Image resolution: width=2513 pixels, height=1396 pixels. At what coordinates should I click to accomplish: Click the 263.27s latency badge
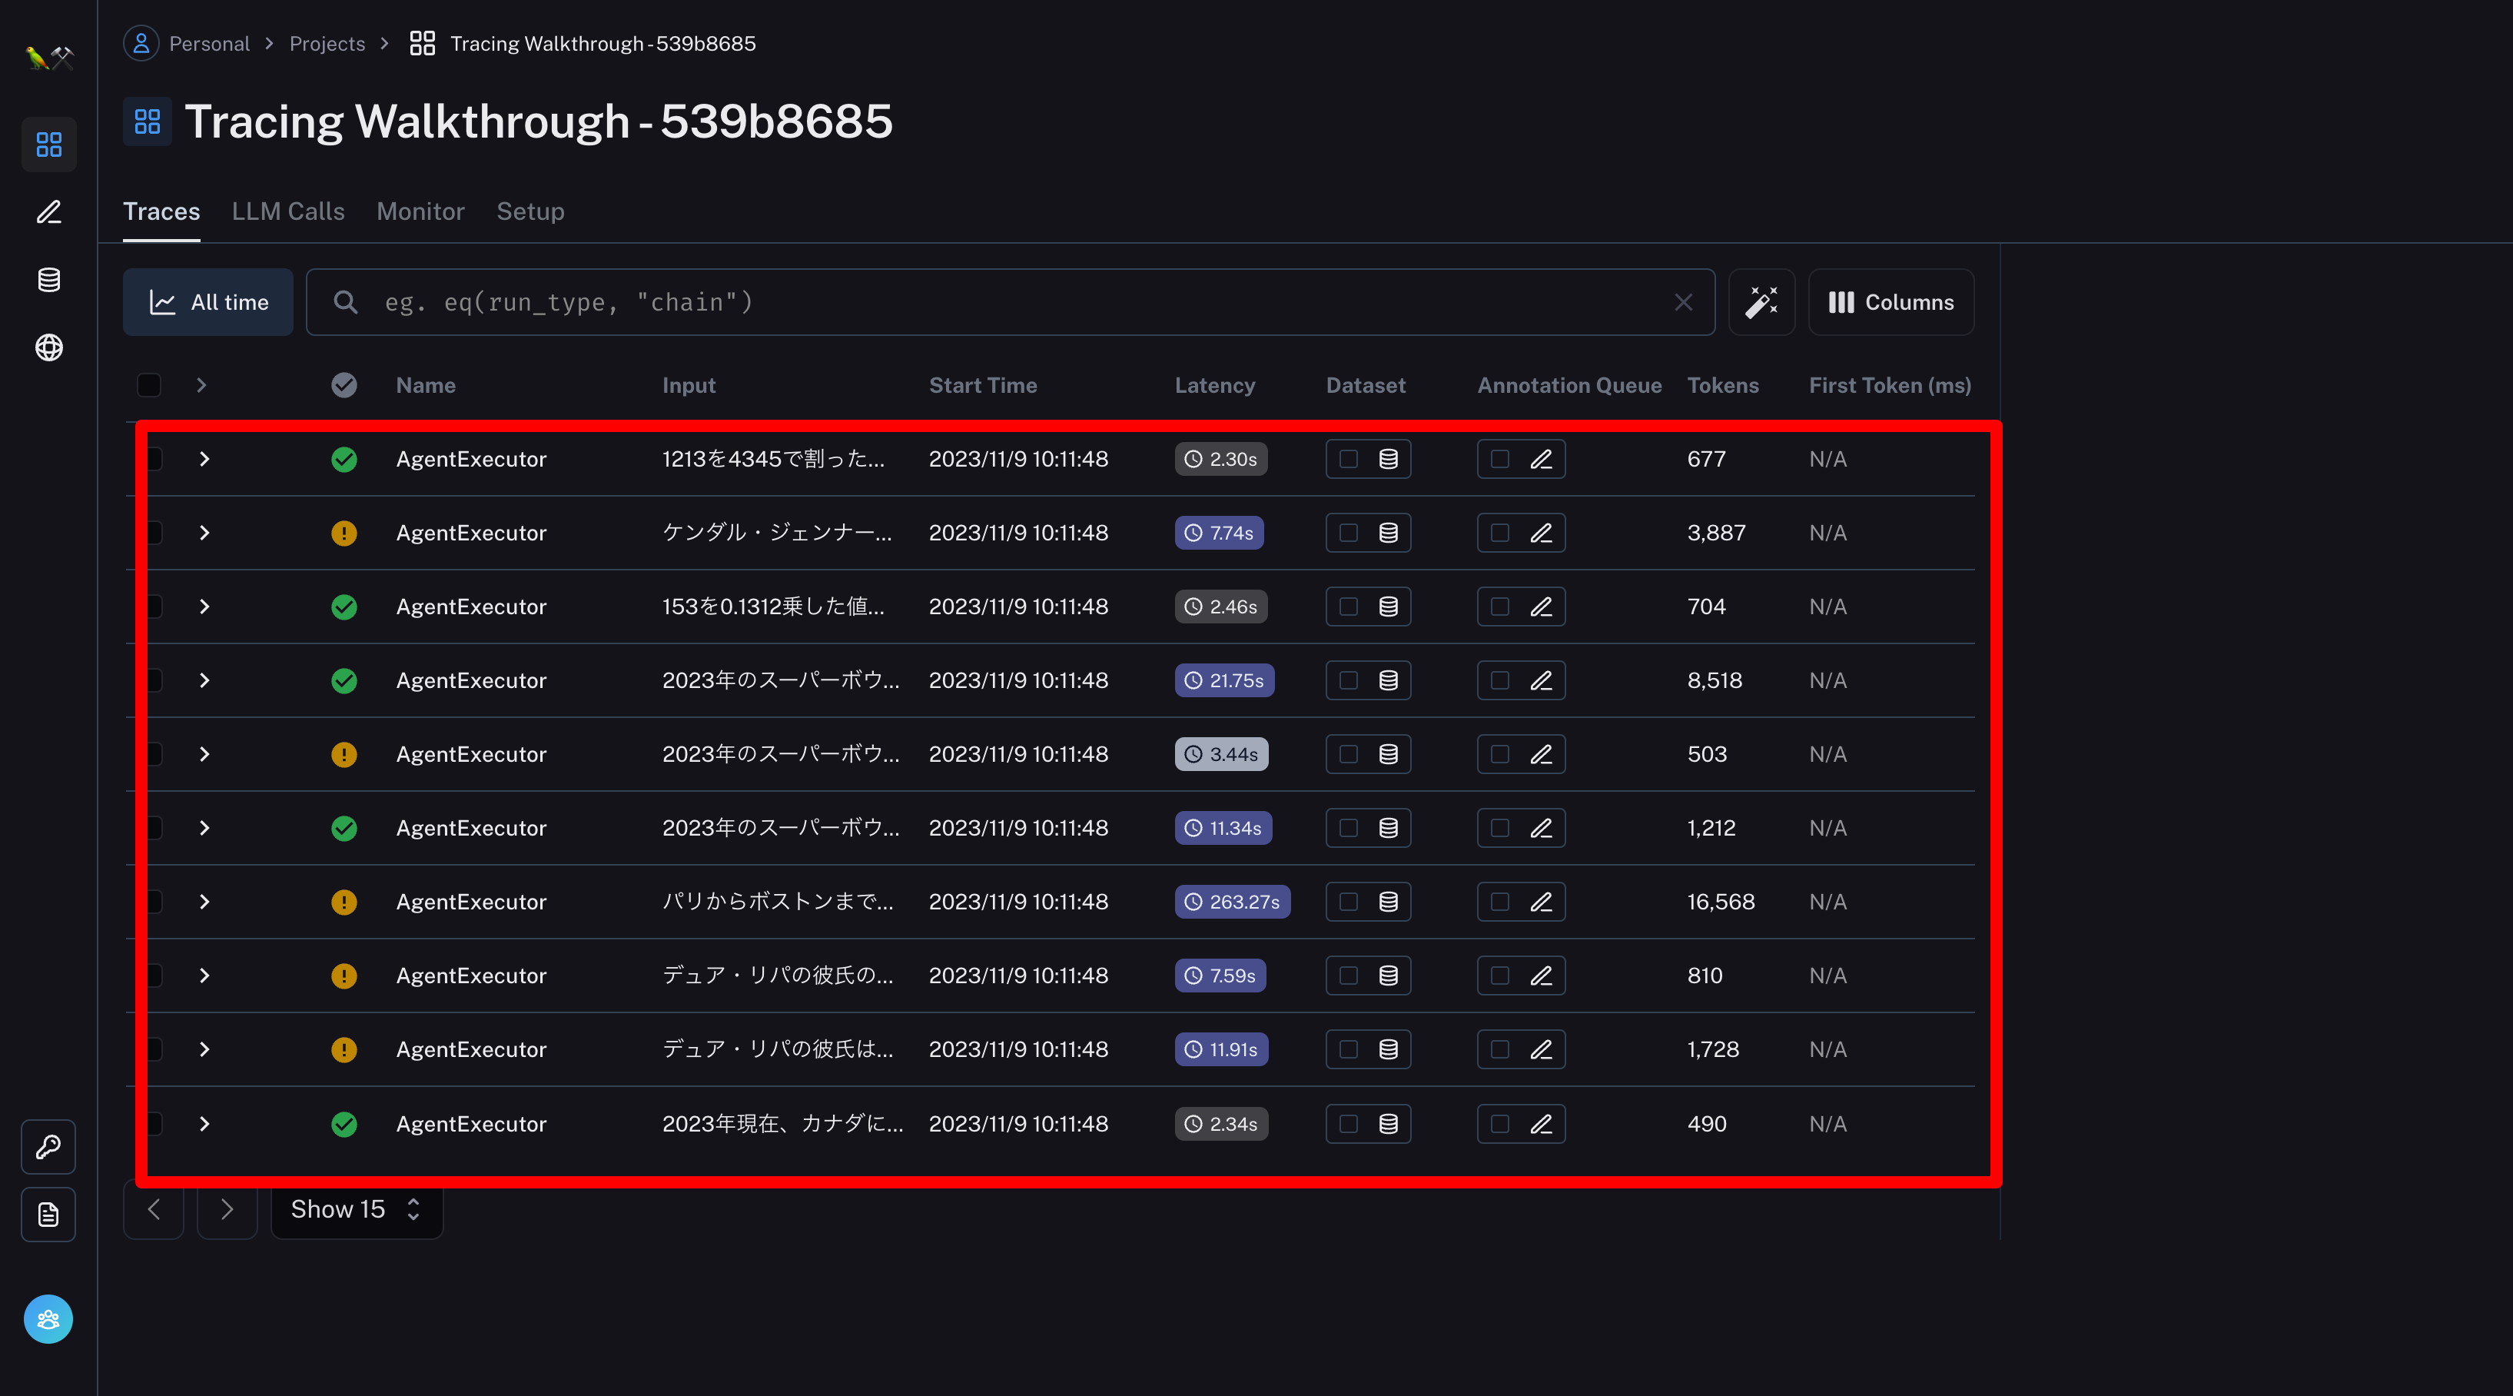click(x=1232, y=902)
